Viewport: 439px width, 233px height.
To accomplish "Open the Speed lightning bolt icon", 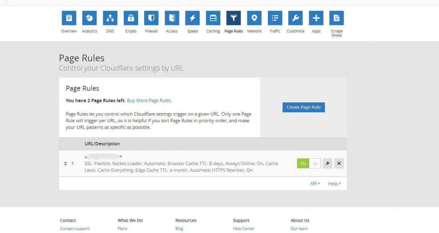I will [192, 18].
